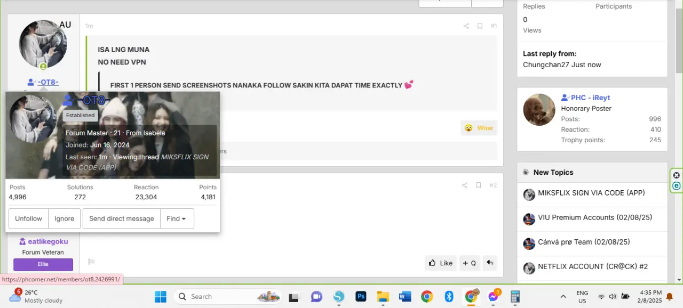Open clock showing 4:35 PM 2/8/2025
This screenshot has height=308, width=683.
(649, 296)
